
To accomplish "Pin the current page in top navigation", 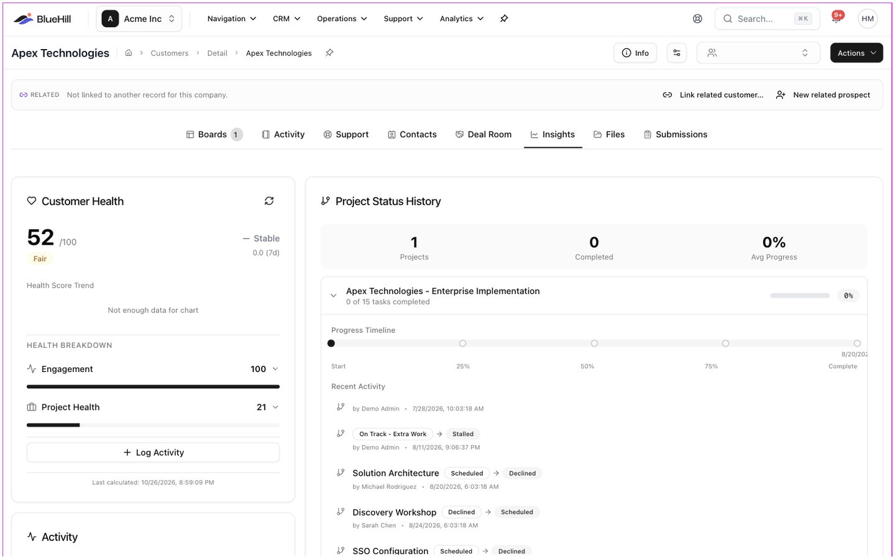I will point(504,19).
